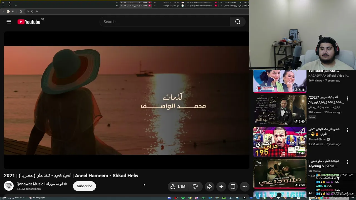
Task: Go to YouTube home via the logo
Action: [29, 22]
